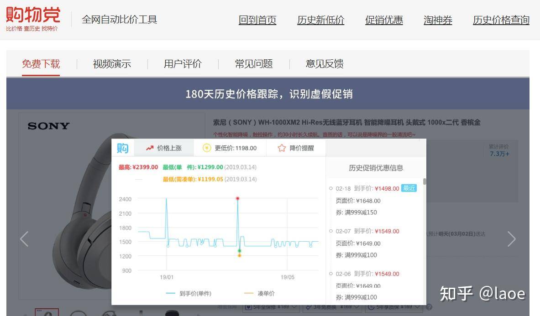The width and height of the screenshot is (540, 316).
Task: Click the yellow coin icon by 更低价
Action: click(207, 148)
